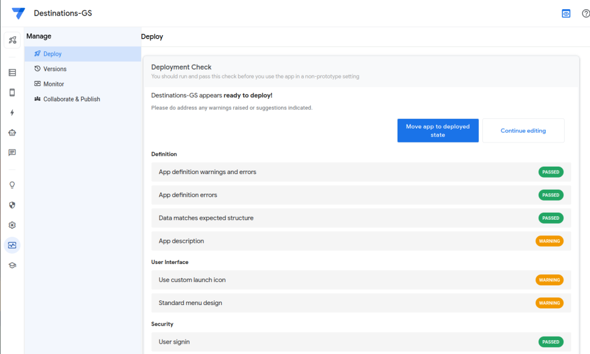590x354 pixels.
Task: Expand the Use custom launch icon row
Action: click(x=361, y=280)
